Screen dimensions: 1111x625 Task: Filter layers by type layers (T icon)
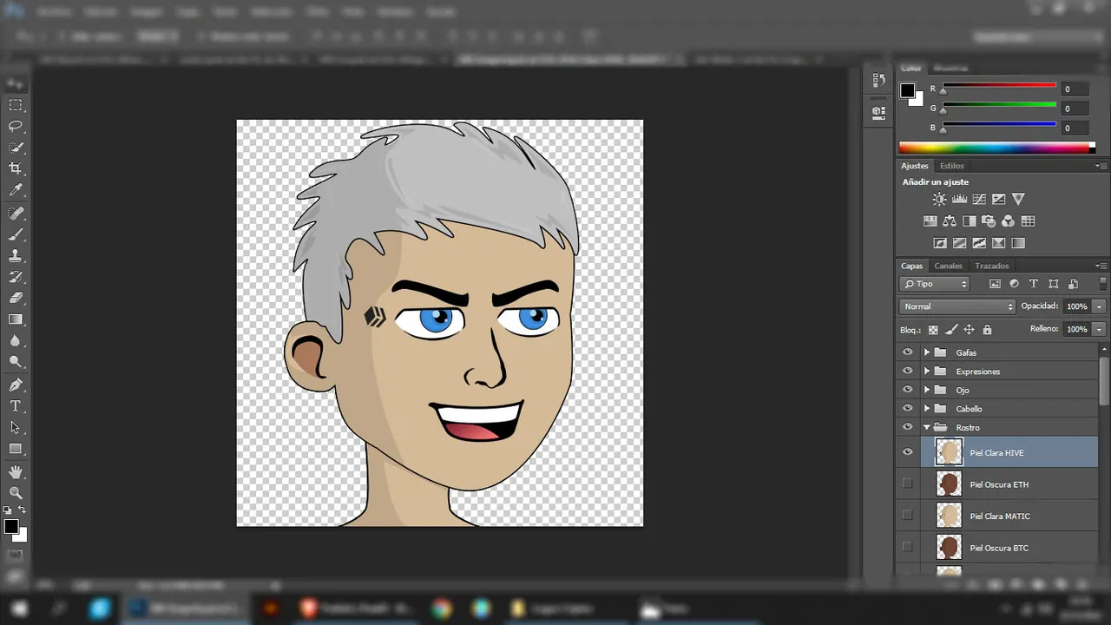[x=1033, y=284]
